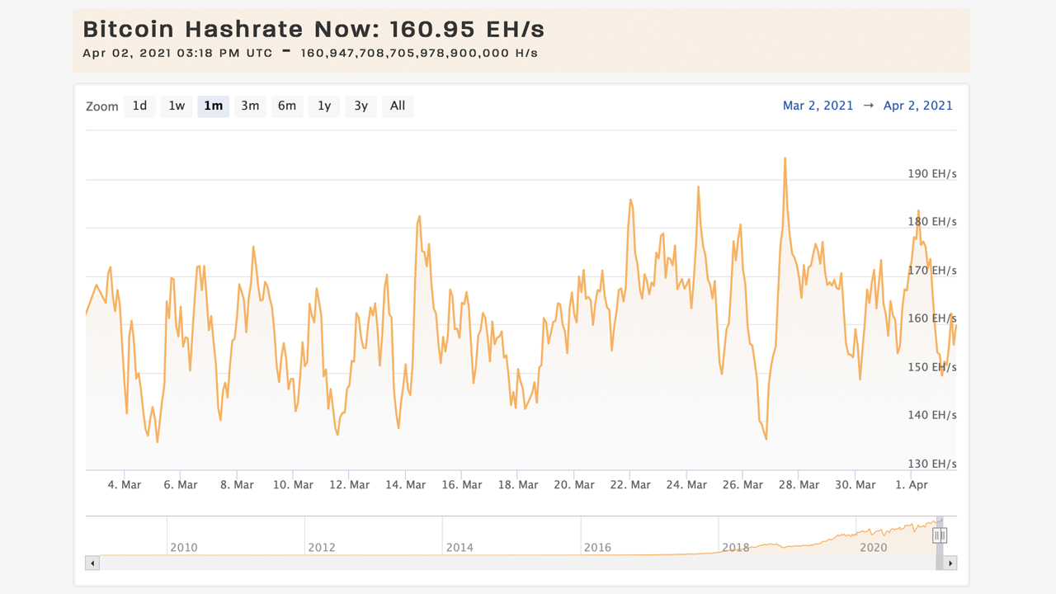
Task: Grab the navigator range handle
Action: (940, 535)
